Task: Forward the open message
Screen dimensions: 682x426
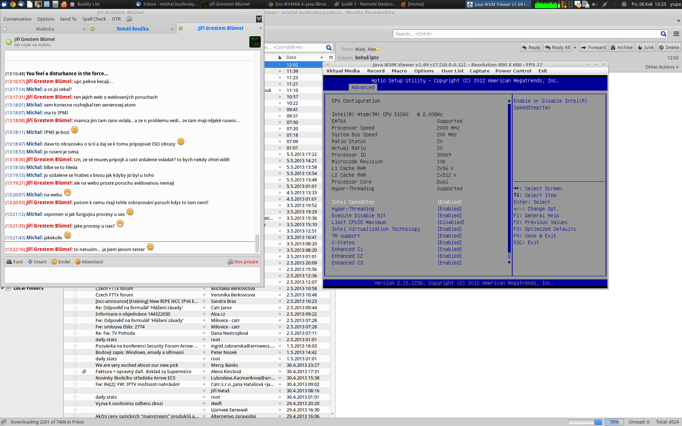Action: (594, 47)
